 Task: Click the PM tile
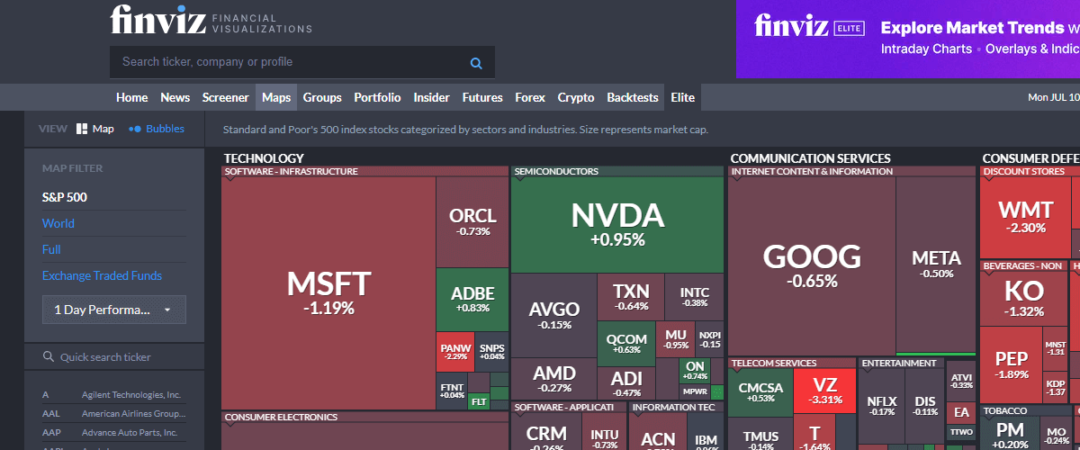coord(1010,434)
